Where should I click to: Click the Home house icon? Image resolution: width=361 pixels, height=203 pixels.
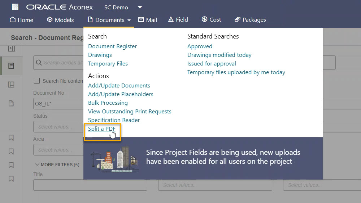(x=13, y=19)
